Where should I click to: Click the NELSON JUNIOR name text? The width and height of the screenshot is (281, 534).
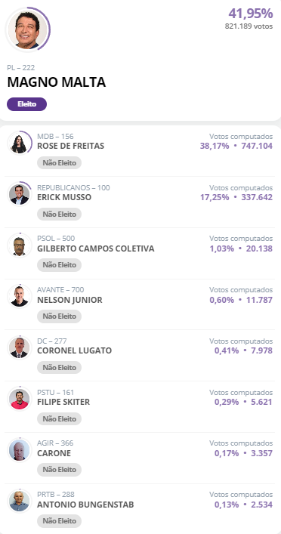69,300
